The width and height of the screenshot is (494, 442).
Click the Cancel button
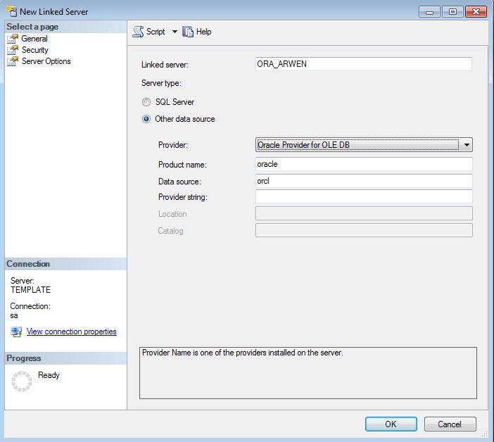point(450,424)
